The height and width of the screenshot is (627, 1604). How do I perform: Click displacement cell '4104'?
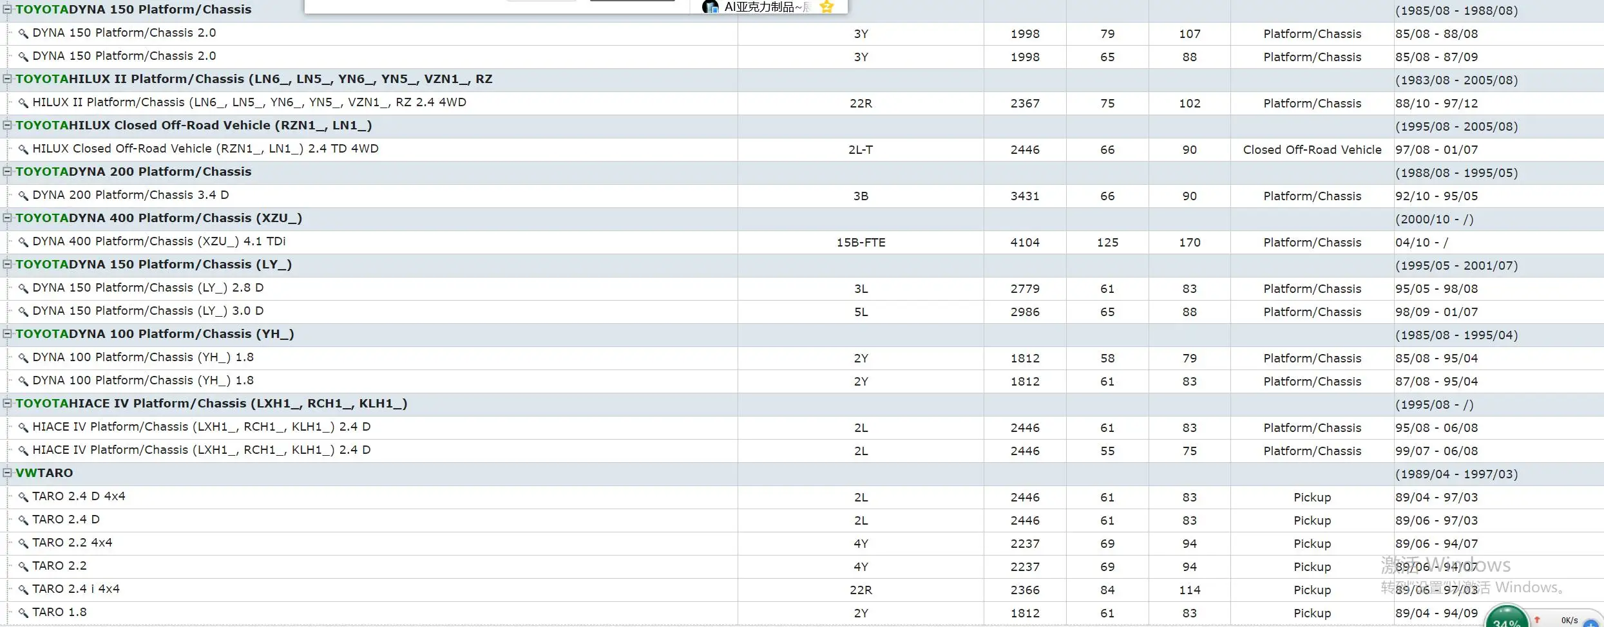click(x=1025, y=243)
